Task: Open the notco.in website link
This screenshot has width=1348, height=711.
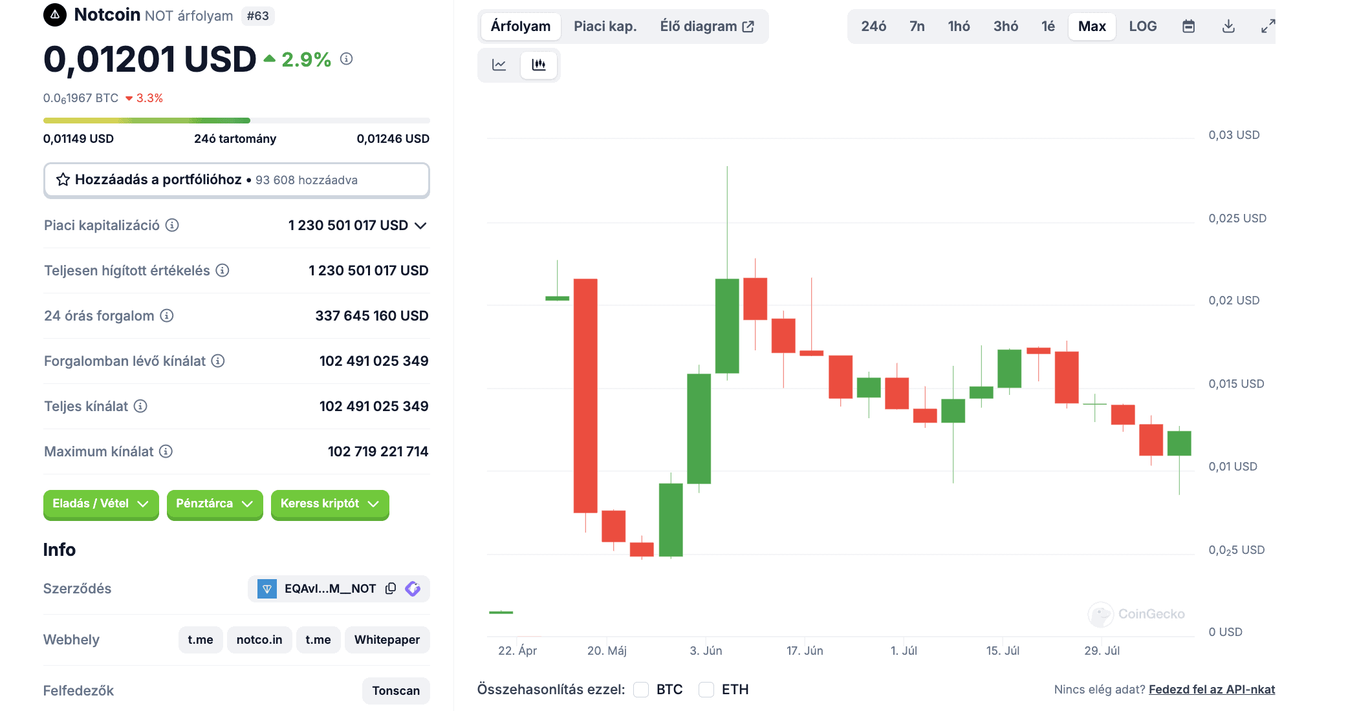Action: (259, 640)
